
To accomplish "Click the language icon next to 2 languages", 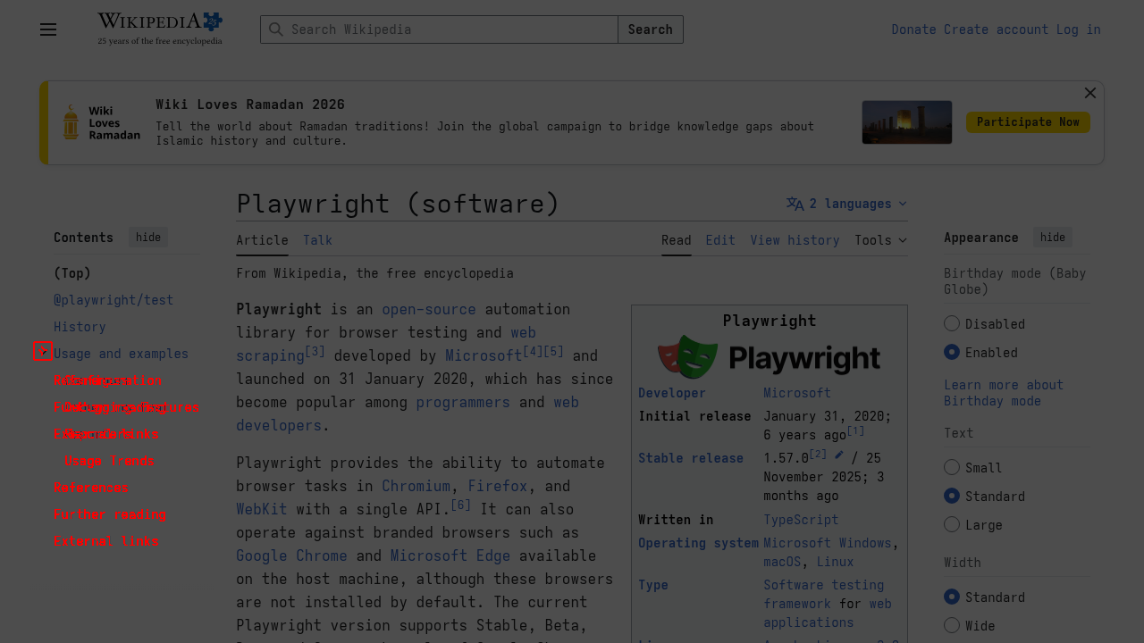I will point(795,204).
